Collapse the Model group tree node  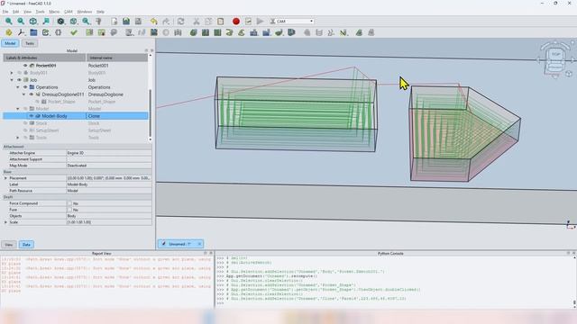click(18, 109)
